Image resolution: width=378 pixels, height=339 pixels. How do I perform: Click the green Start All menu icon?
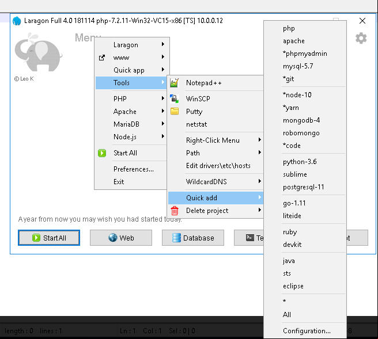point(102,153)
